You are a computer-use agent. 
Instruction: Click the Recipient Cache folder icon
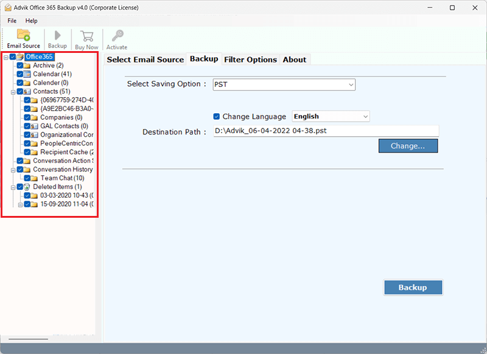pyautogui.click(x=34, y=152)
